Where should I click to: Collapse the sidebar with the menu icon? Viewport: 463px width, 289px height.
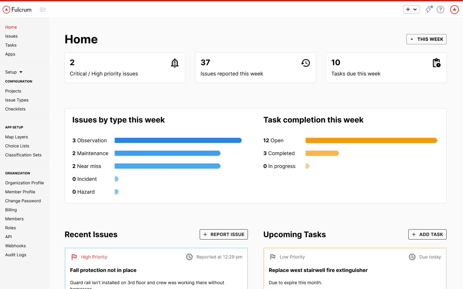42,10
